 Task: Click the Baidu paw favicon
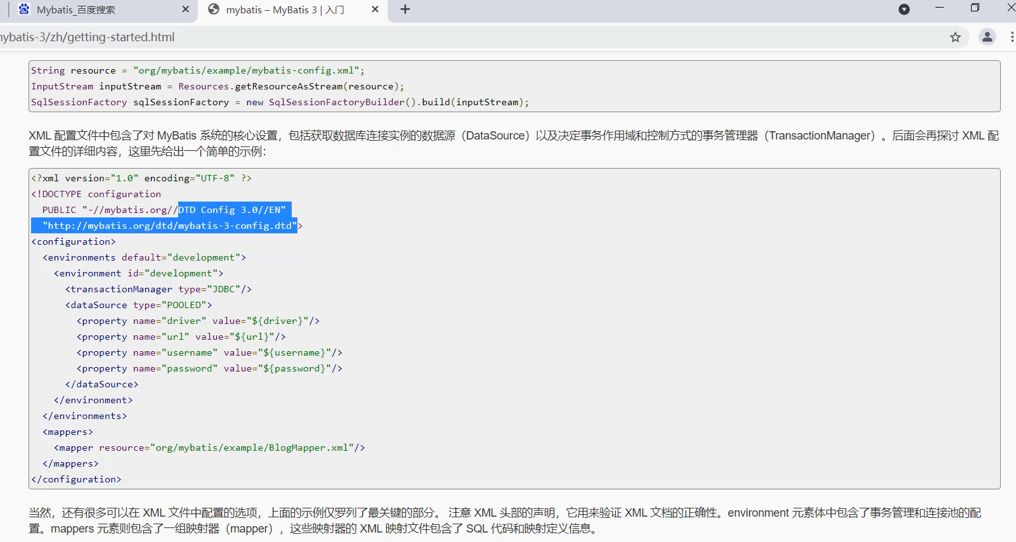pyautogui.click(x=24, y=10)
